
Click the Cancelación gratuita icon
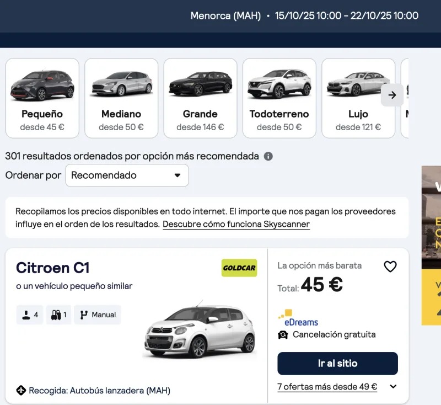coord(283,334)
